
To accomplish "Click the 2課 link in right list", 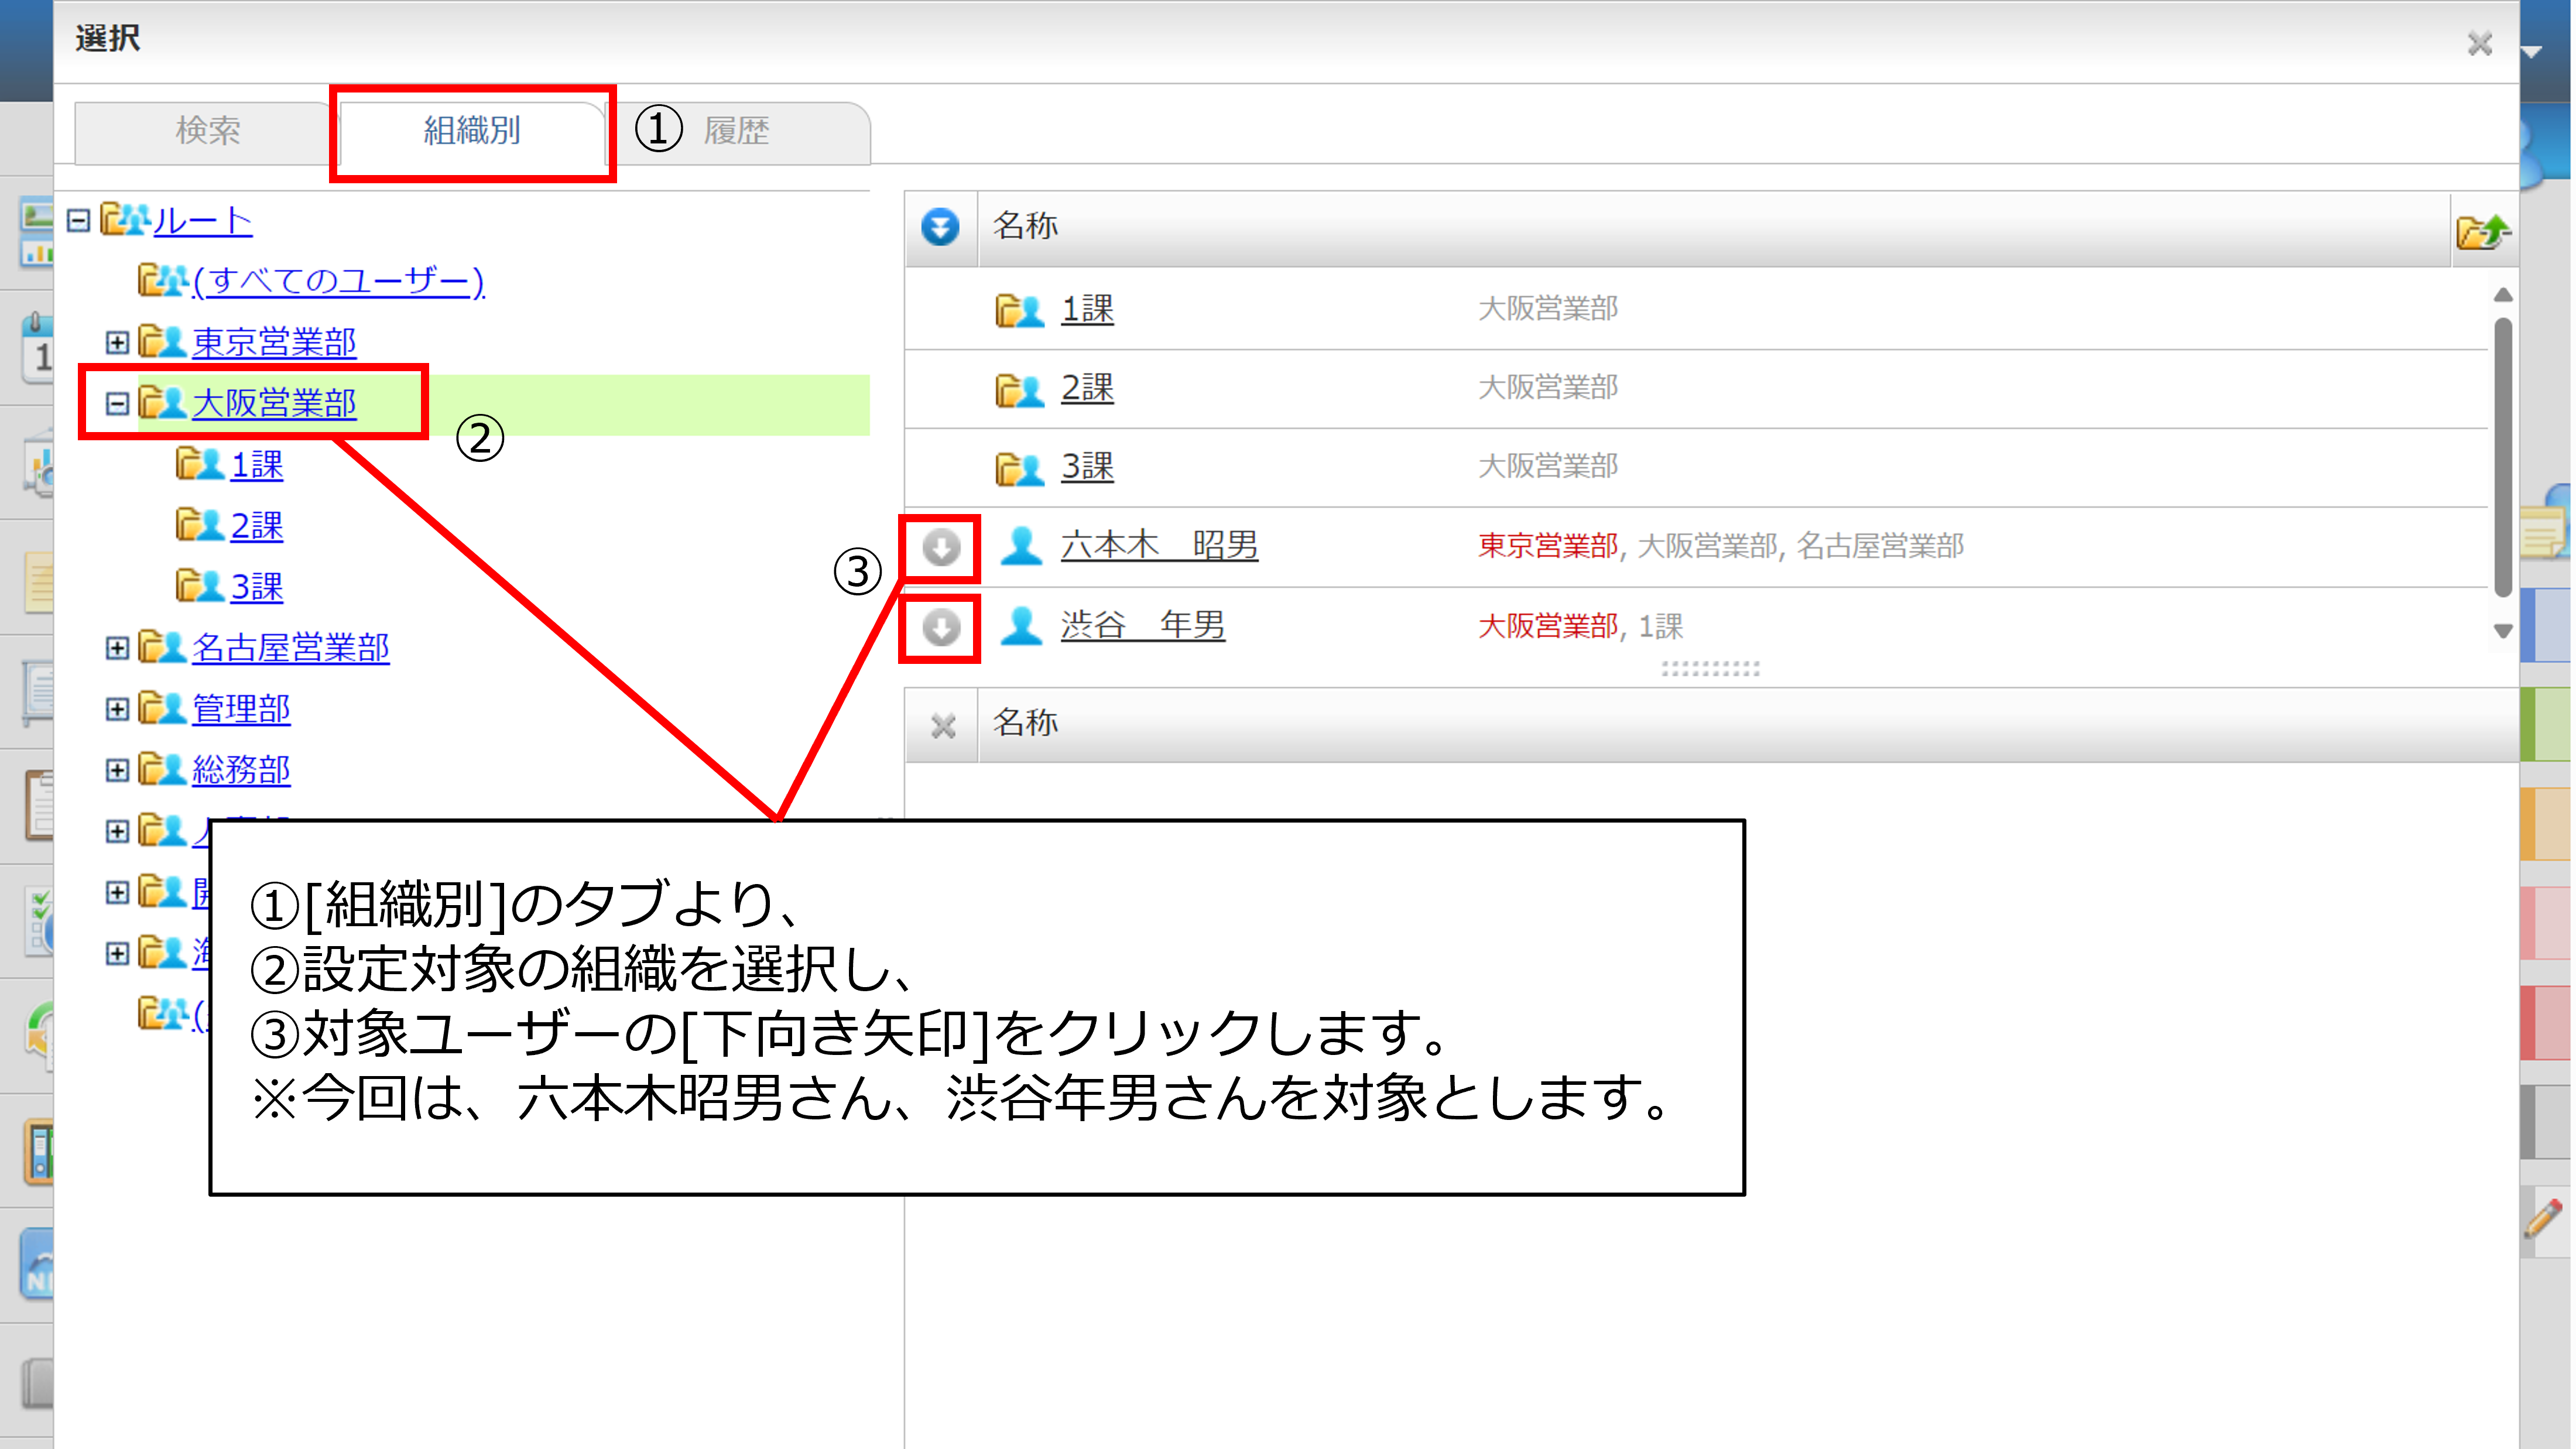I will (x=1087, y=388).
